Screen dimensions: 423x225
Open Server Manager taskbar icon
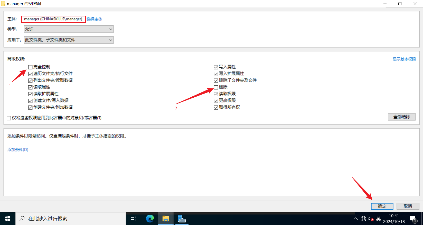(x=182, y=219)
